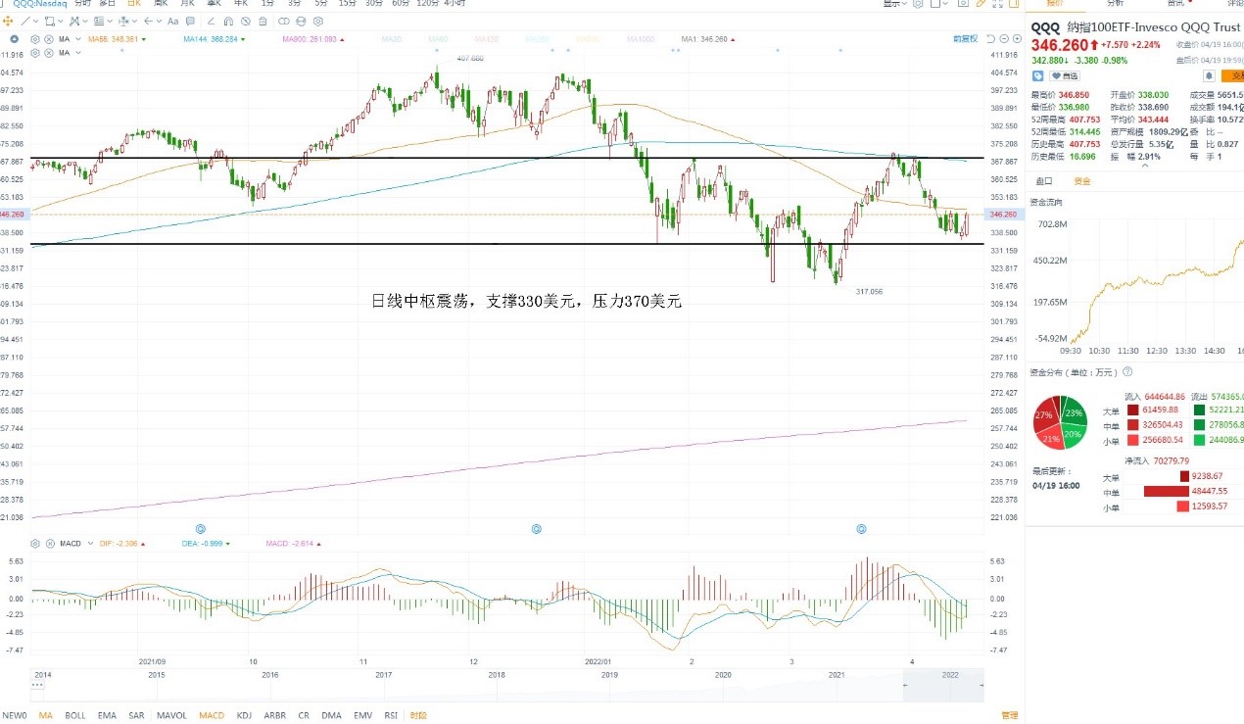This screenshot has width=1244, height=724.
Task: Click the timeline navigator at 2018
Action: click(x=497, y=676)
